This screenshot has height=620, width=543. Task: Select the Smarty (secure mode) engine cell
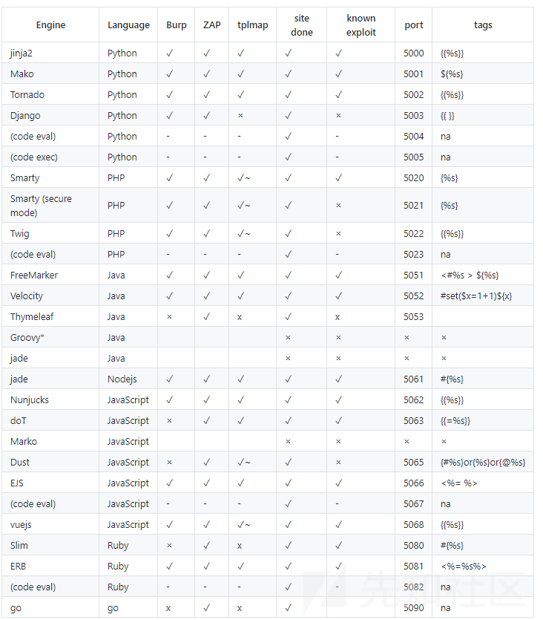(x=41, y=206)
